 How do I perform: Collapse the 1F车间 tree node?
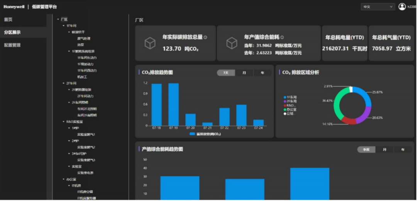click(x=64, y=26)
